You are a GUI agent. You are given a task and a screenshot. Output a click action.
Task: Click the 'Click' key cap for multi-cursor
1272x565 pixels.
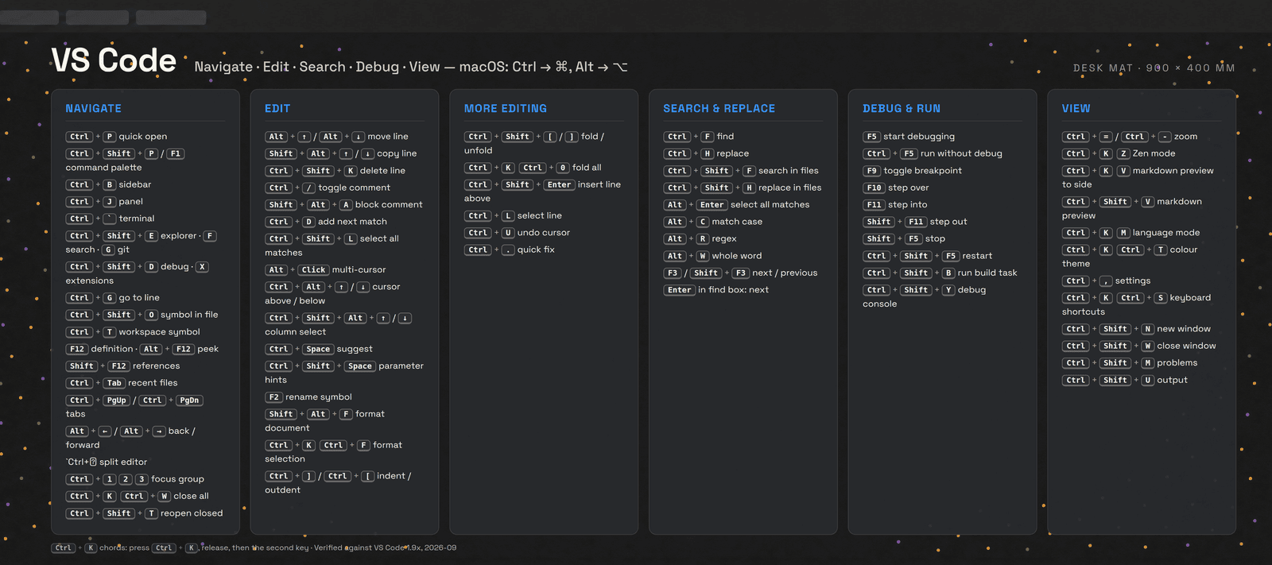click(313, 270)
